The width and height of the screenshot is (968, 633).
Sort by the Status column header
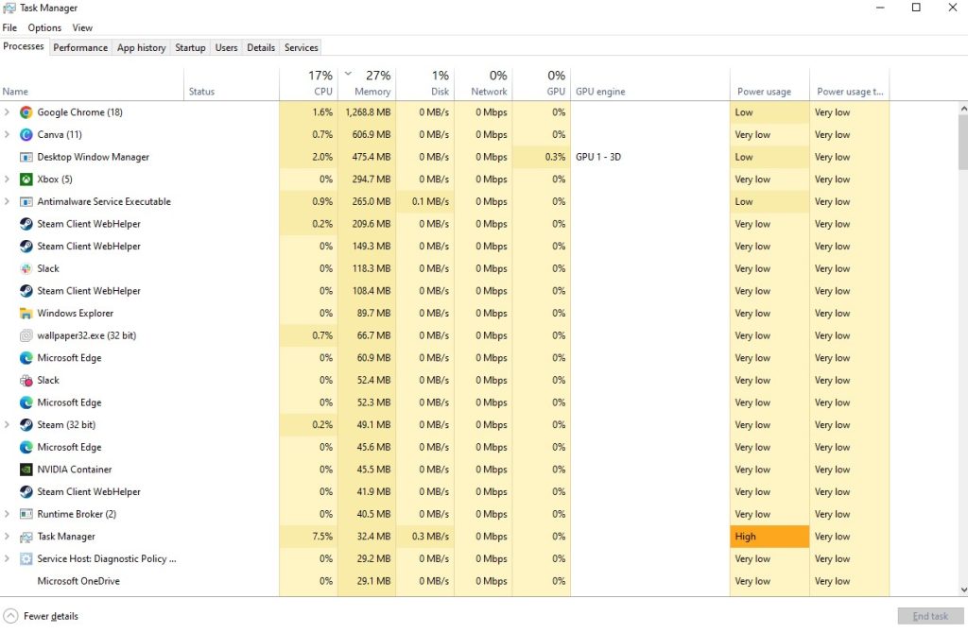[x=232, y=84]
